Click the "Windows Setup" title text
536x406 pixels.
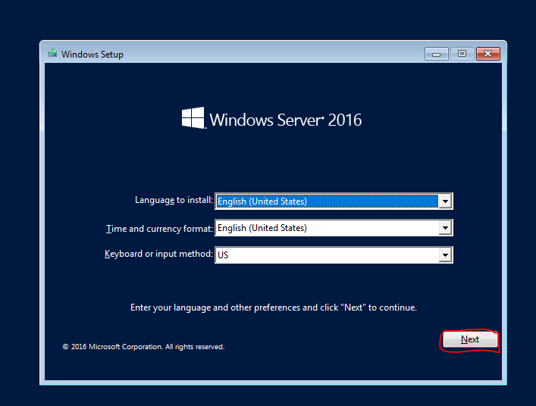(92, 55)
